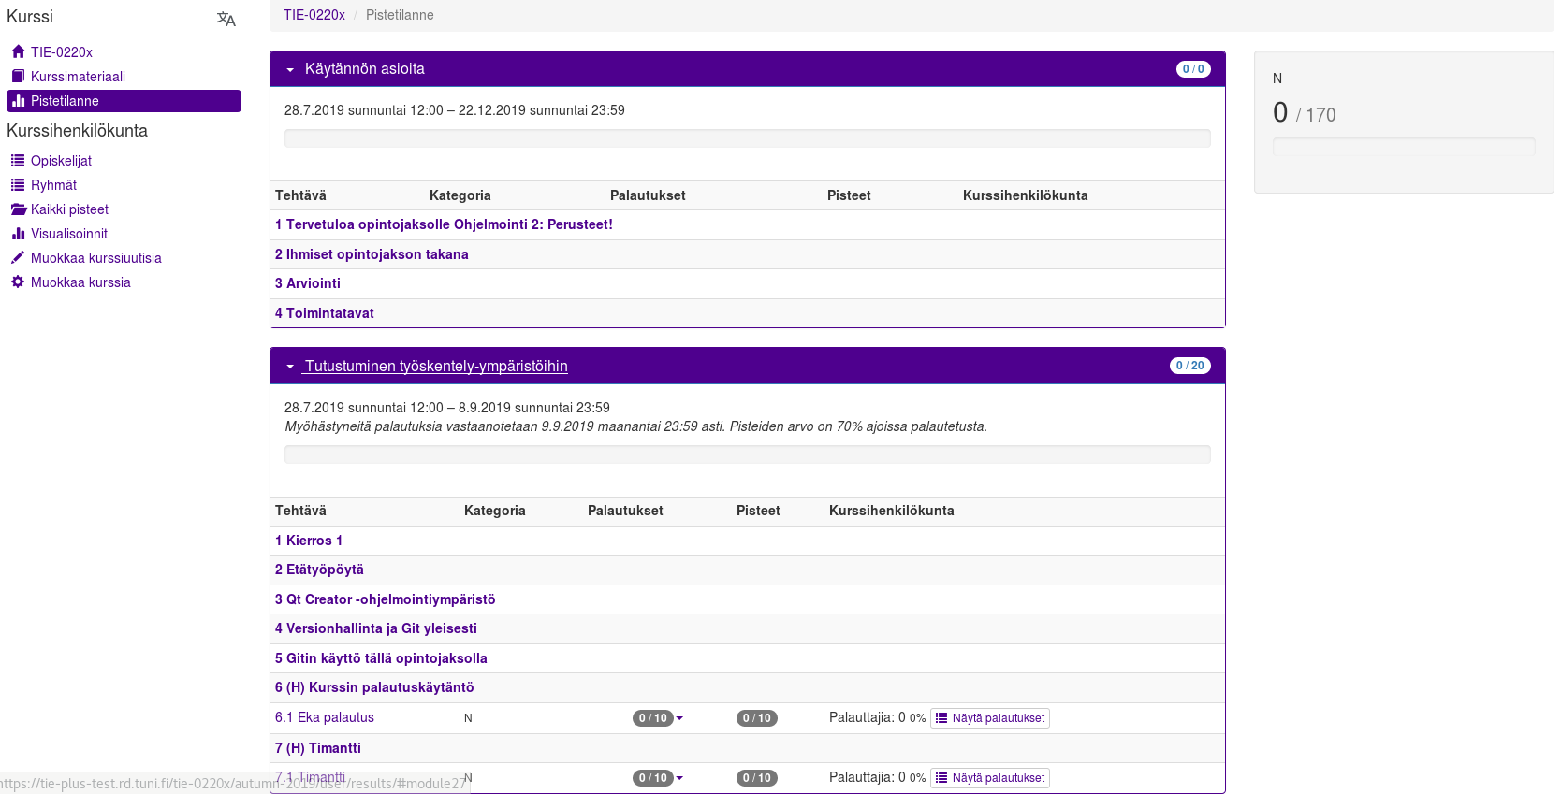Open chapter 3 Qt Creator -ohjelmointiympäristö
This screenshot has height=794, width=1561.
[386, 599]
